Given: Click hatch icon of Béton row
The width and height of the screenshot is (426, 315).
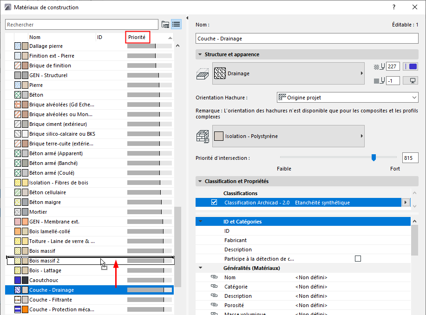Looking at the screenshot, I should click(x=18, y=95).
